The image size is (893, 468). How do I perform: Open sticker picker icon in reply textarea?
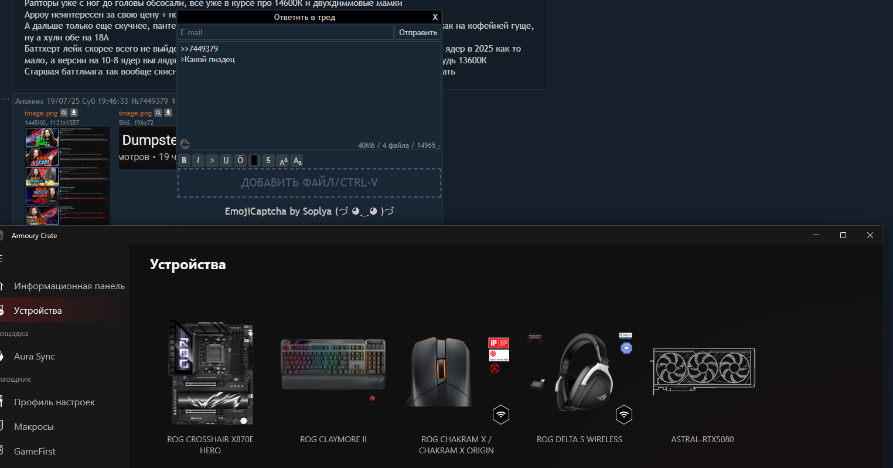[x=185, y=144]
